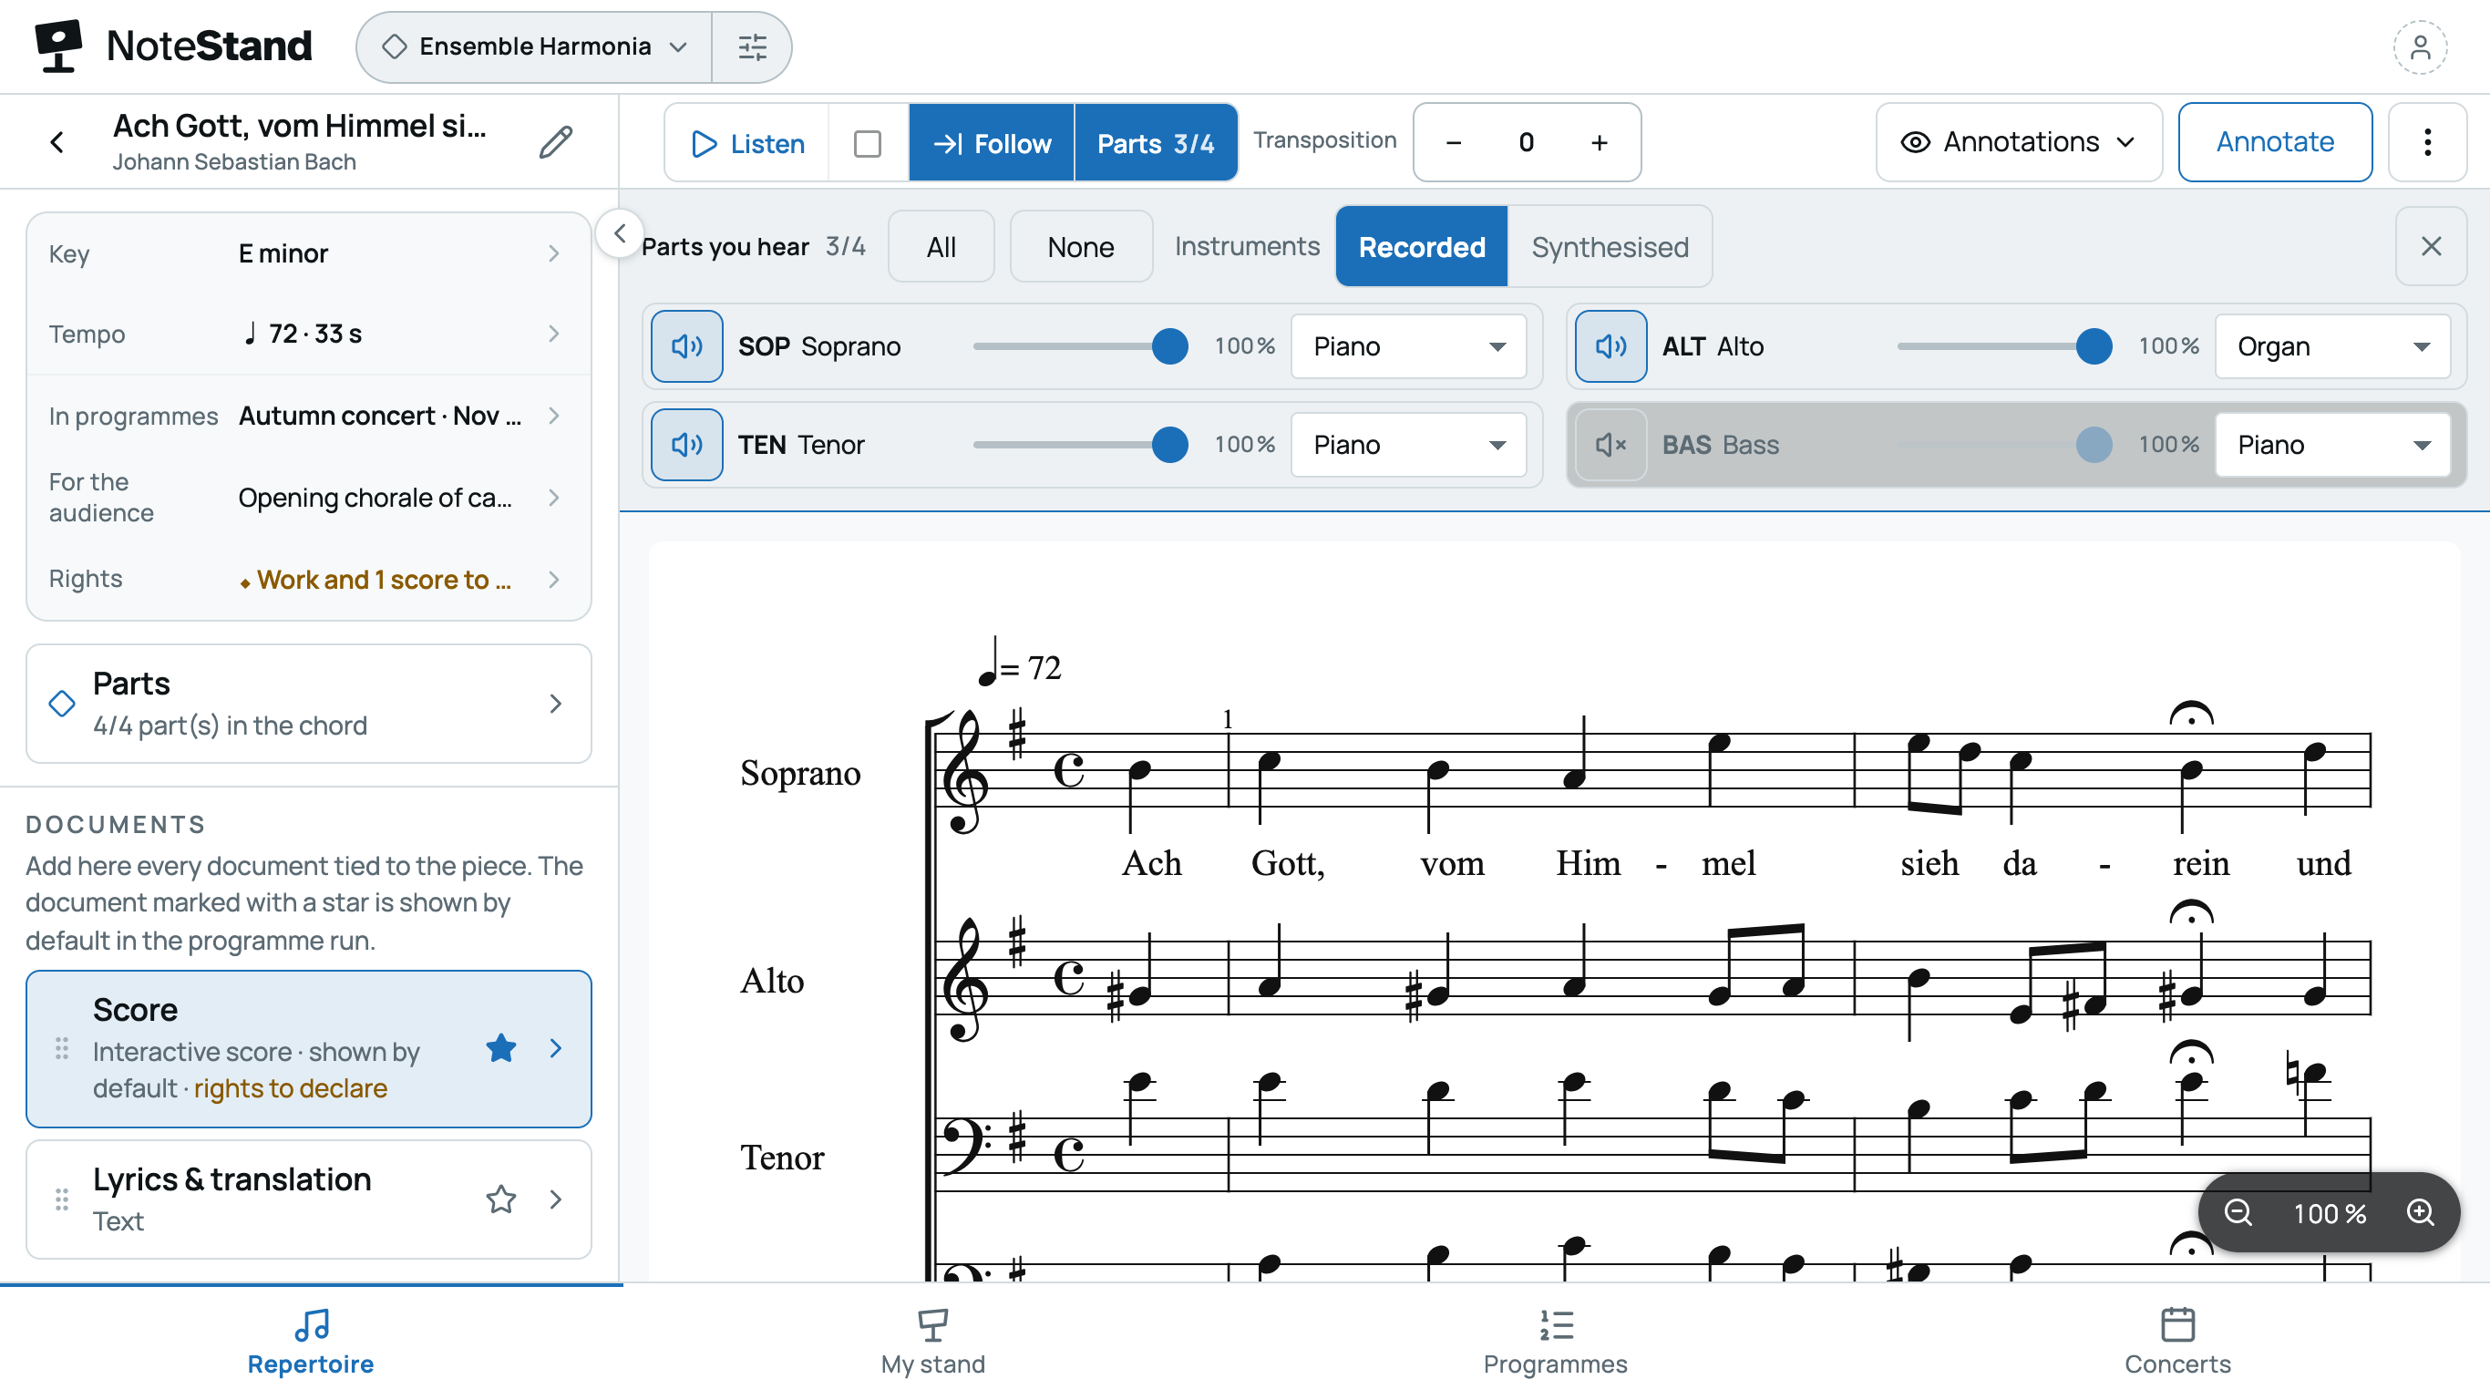Play with the Listen button
The width and height of the screenshot is (2490, 1400).
point(747,143)
